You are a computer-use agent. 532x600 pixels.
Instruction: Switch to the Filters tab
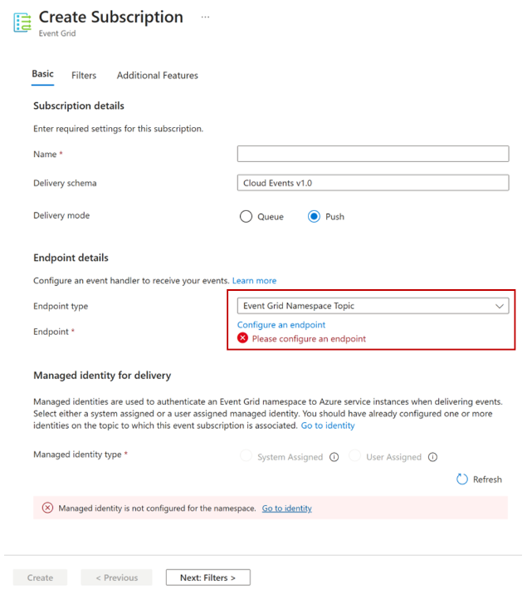(84, 76)
